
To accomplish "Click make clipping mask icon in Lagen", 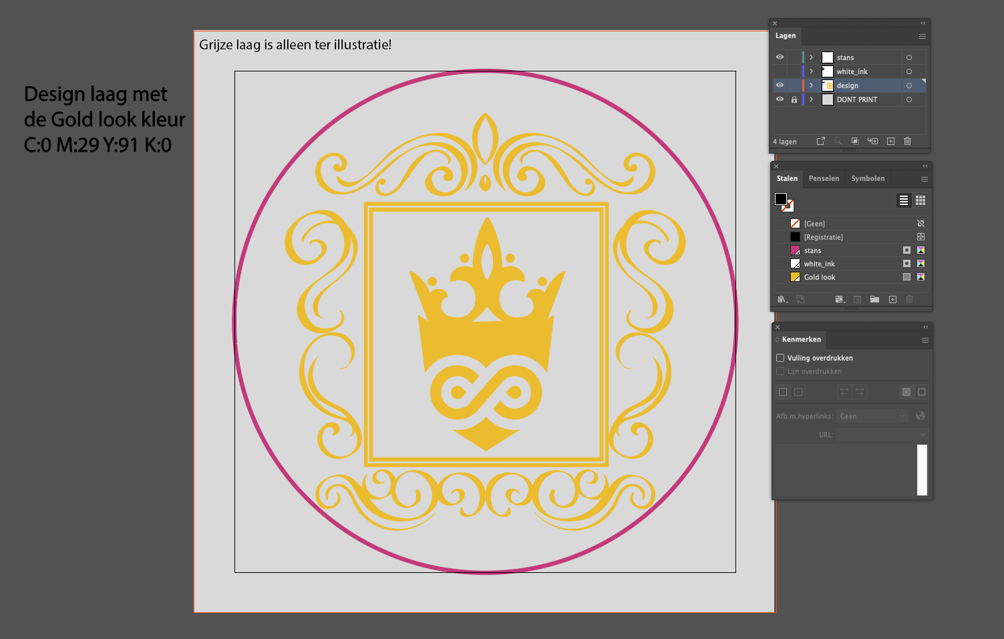I will tap(855, 141).
